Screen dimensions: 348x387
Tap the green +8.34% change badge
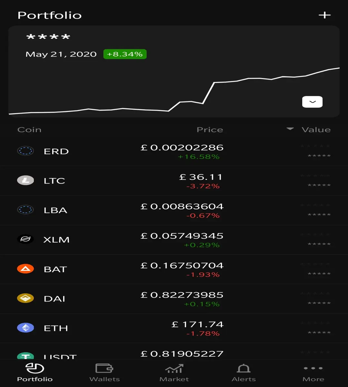[x=125, y=54]
